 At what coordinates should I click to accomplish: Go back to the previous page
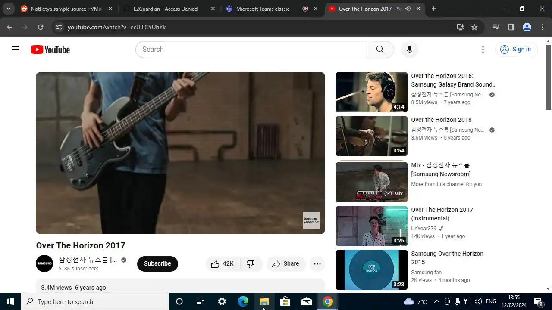click(x=9, y=27)
